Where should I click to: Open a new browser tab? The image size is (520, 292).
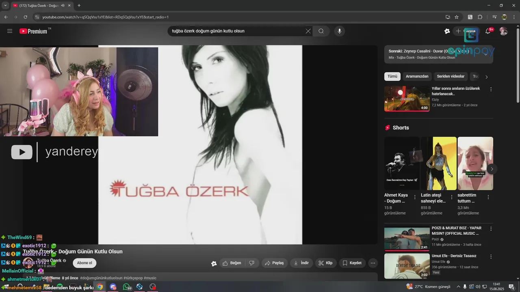[79, 6]
